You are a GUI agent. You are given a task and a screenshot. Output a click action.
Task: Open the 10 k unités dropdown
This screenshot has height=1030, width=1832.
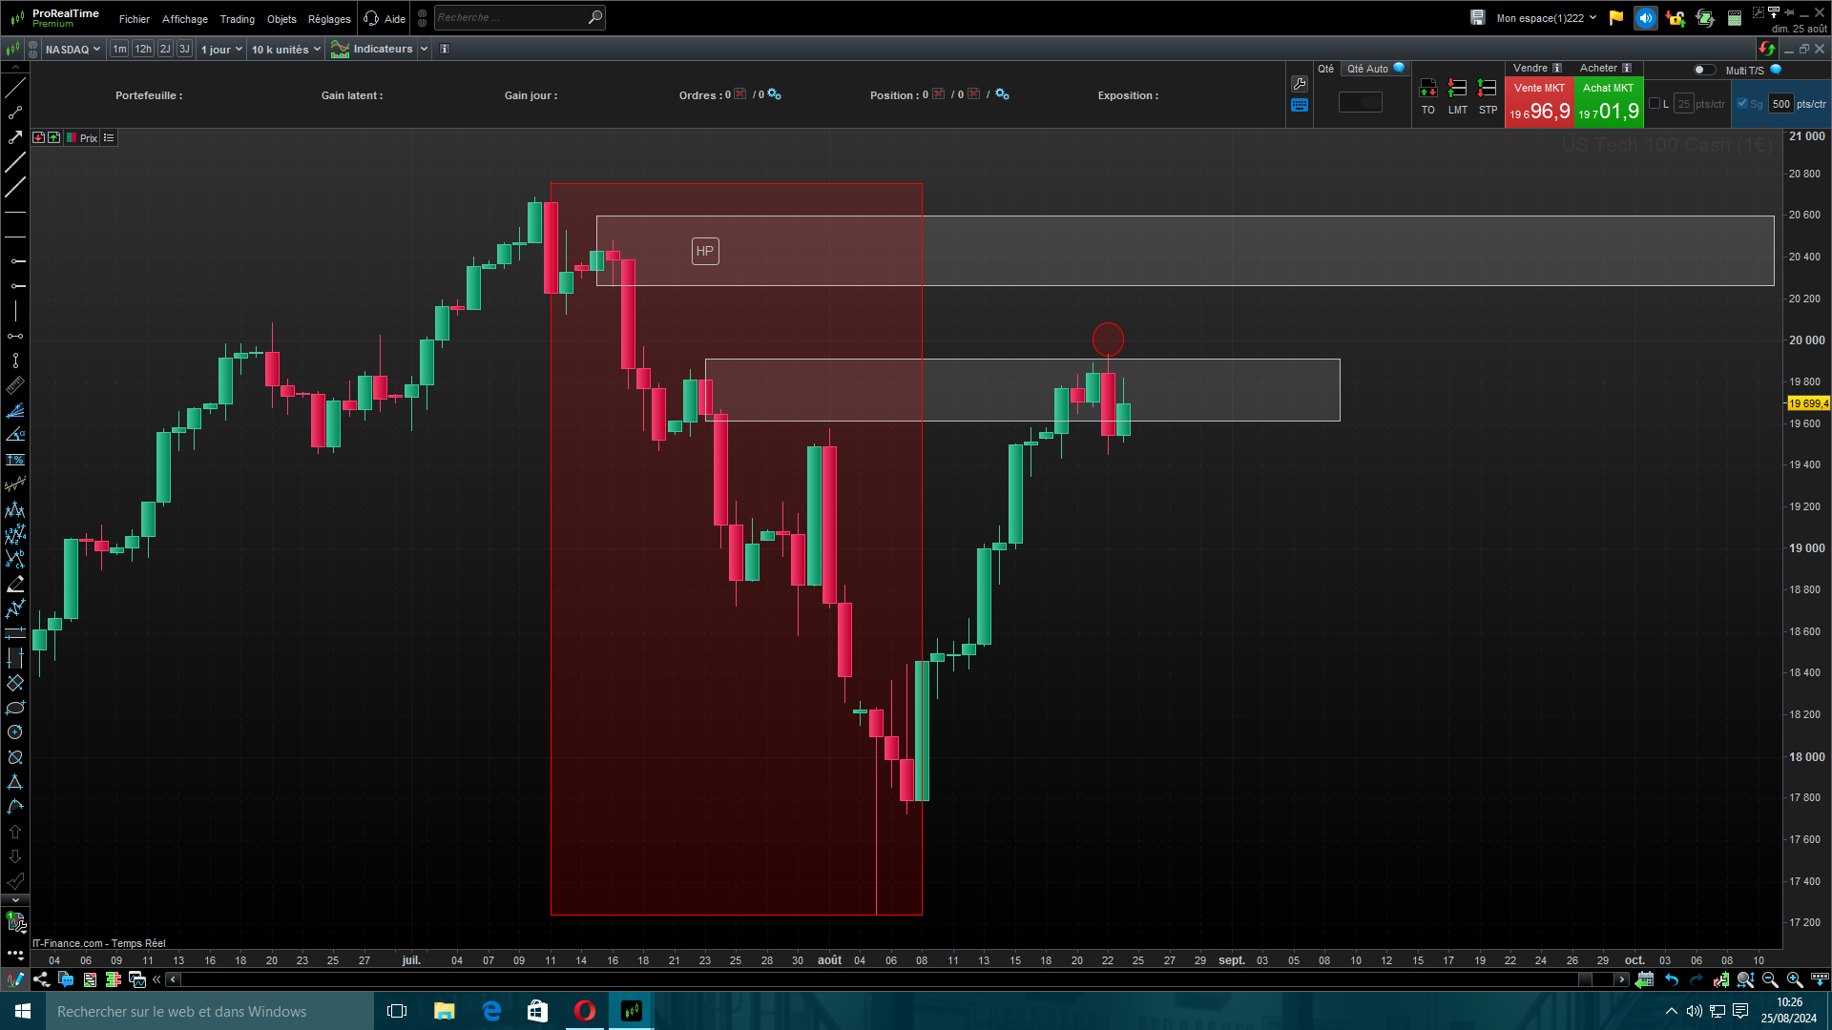pos(285,49)
